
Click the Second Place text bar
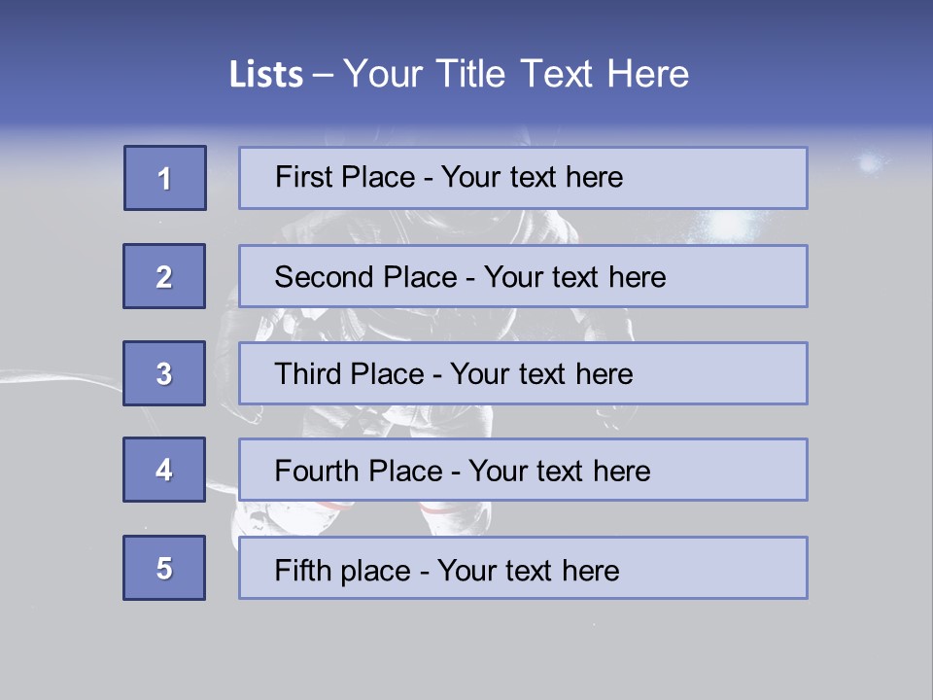523,276
